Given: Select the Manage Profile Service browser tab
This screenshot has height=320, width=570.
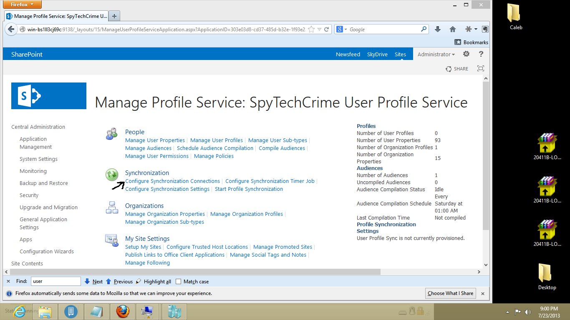Looking at the screenshot, I should [x=56, y=16].
